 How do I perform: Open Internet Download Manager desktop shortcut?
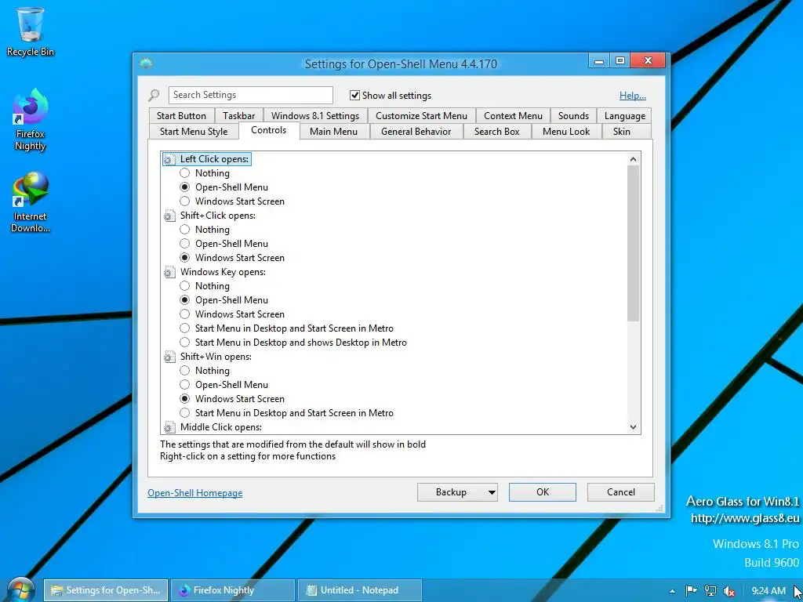pyautogui.click(x=31, y=201)
